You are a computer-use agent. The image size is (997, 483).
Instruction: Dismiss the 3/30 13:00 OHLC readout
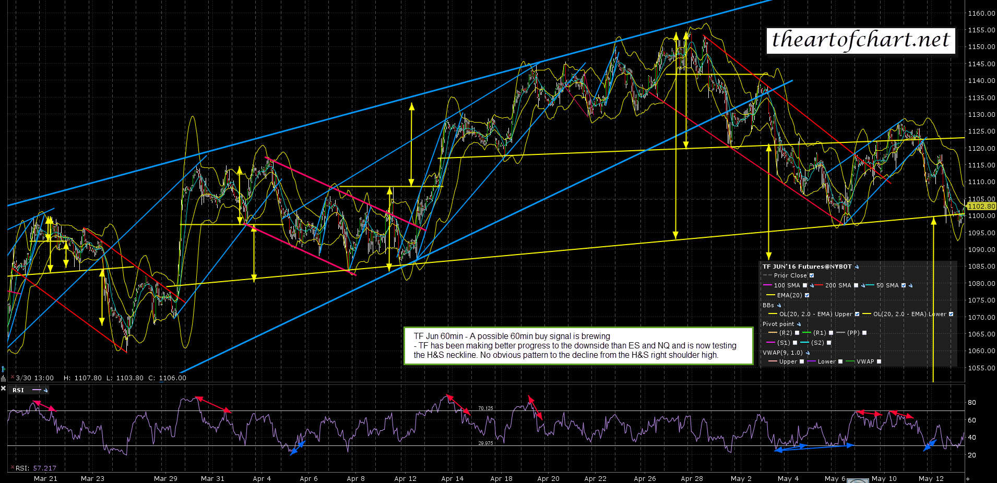[x=13, y=378]
